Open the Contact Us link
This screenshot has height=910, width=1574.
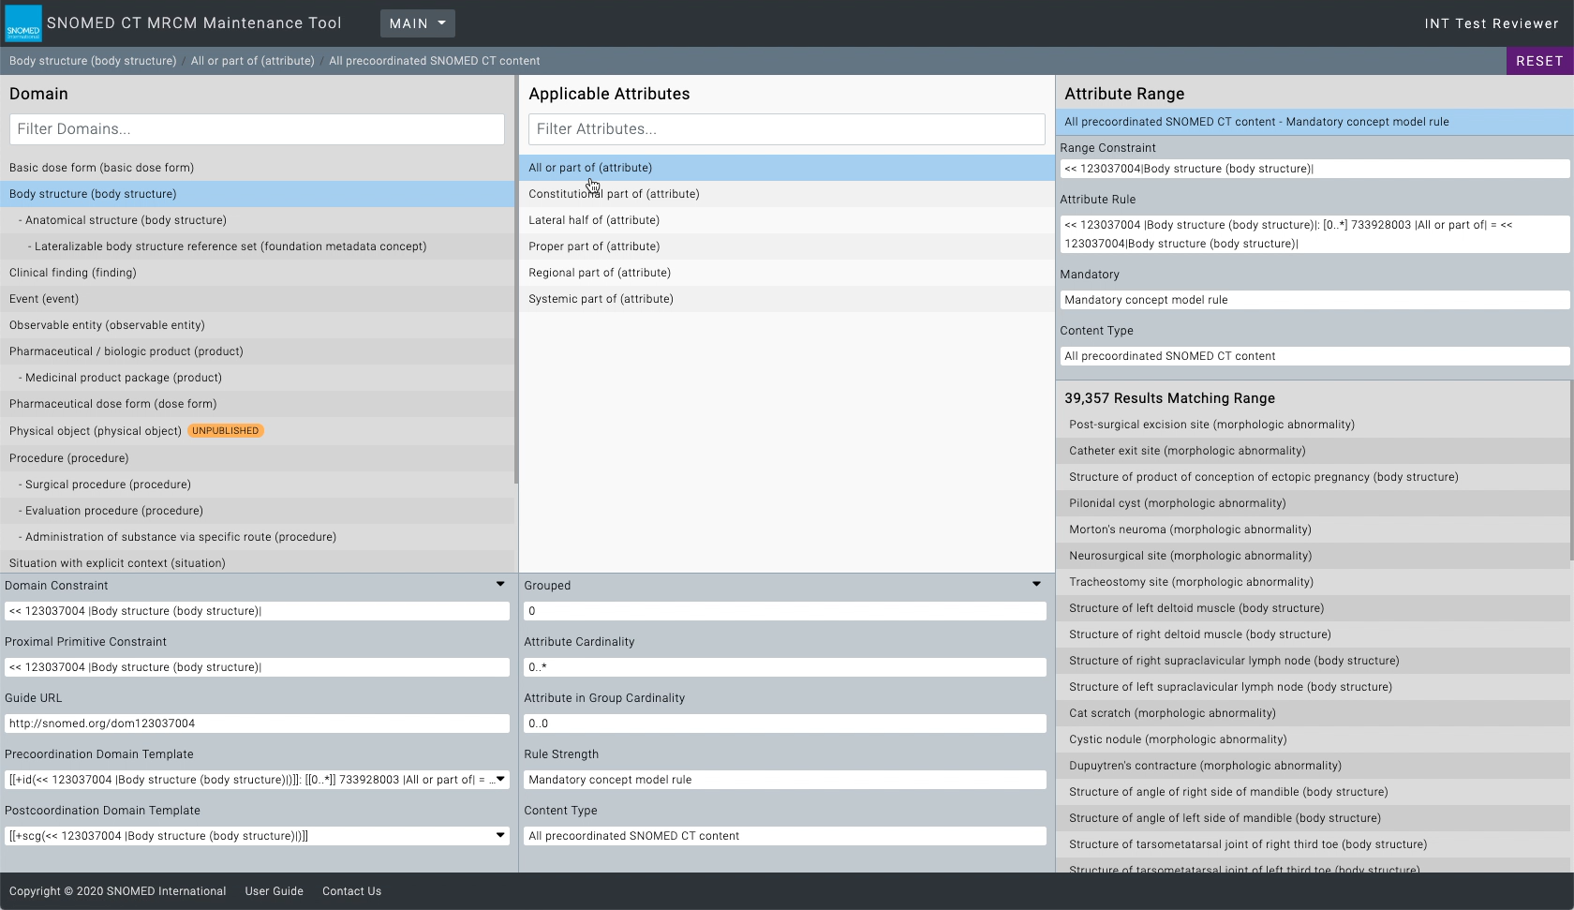pyautogui.click(x=351, y=891)
